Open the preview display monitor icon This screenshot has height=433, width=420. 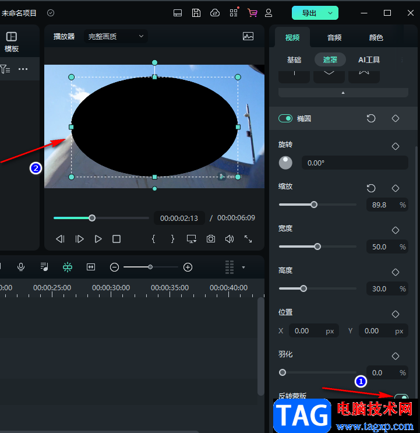[192, 239]
